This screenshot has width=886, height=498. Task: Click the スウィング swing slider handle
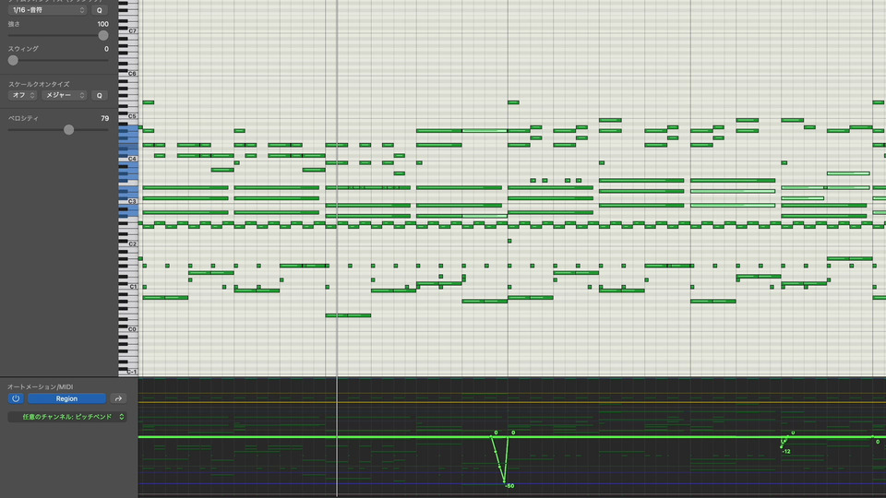13,61
